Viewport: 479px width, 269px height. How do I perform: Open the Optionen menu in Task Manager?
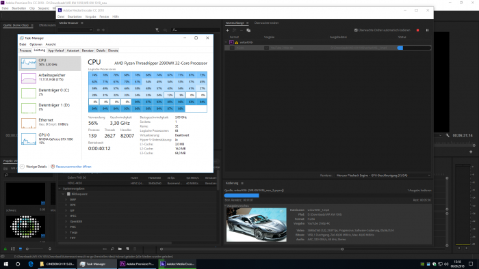point(36,44)
